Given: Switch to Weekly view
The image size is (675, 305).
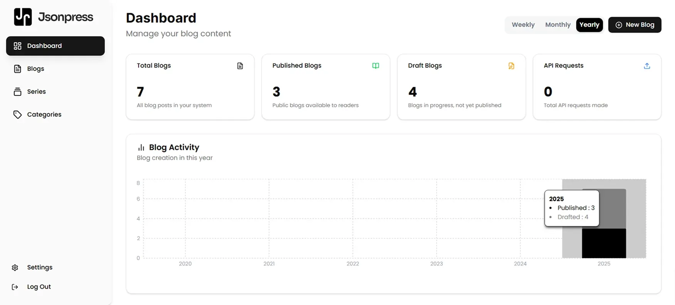Looking at the screenshot, I should 523,25.
